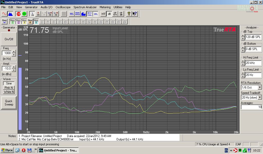
Task: Open the Oscilloscope menu
Action: point(63,7)
